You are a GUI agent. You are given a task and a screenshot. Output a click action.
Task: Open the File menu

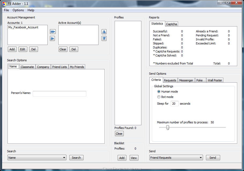coord(6,10)
